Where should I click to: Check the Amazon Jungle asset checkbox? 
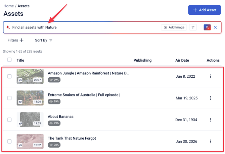point(9,76)
